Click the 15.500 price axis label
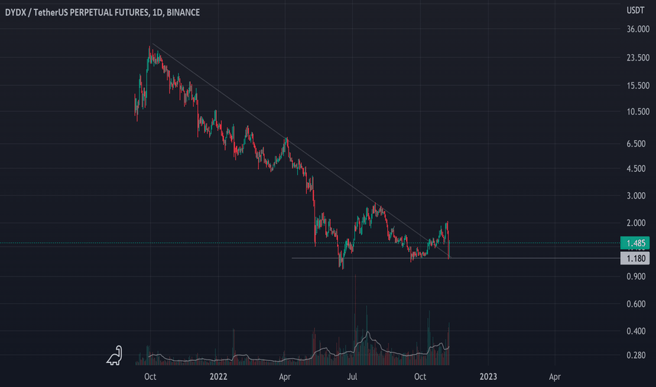Screen dimensions: 656x387 [638, 85]
